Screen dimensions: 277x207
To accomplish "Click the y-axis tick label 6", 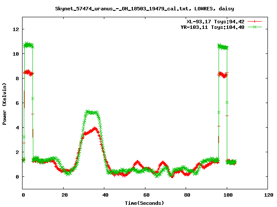I will tap(17, 103).
